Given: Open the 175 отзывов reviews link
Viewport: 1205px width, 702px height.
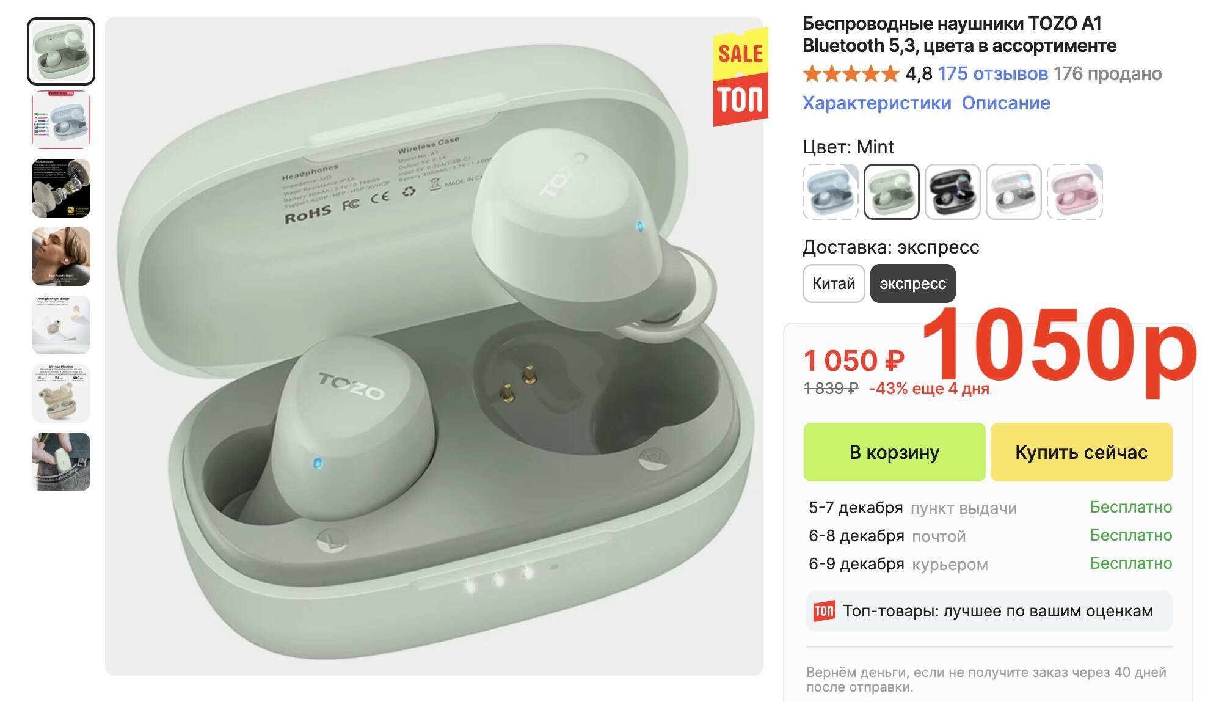Looking at the screenshot, I should 992,74.
